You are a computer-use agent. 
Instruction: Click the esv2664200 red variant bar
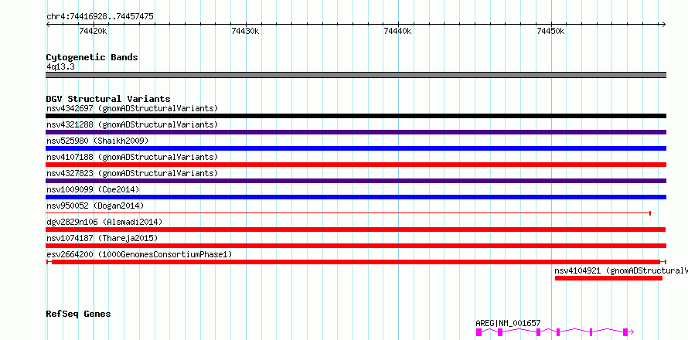tap(356, 262)
